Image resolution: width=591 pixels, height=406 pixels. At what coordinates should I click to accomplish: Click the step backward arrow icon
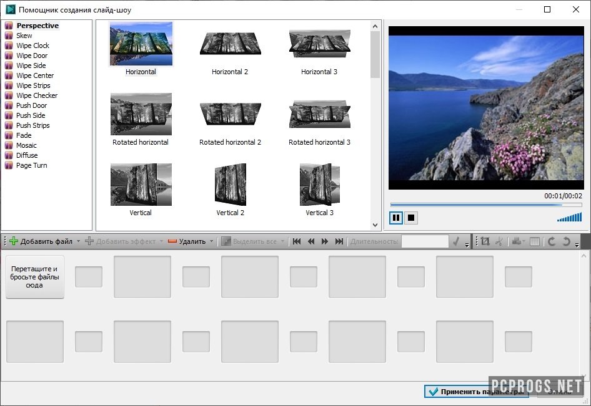click(311, 241)
